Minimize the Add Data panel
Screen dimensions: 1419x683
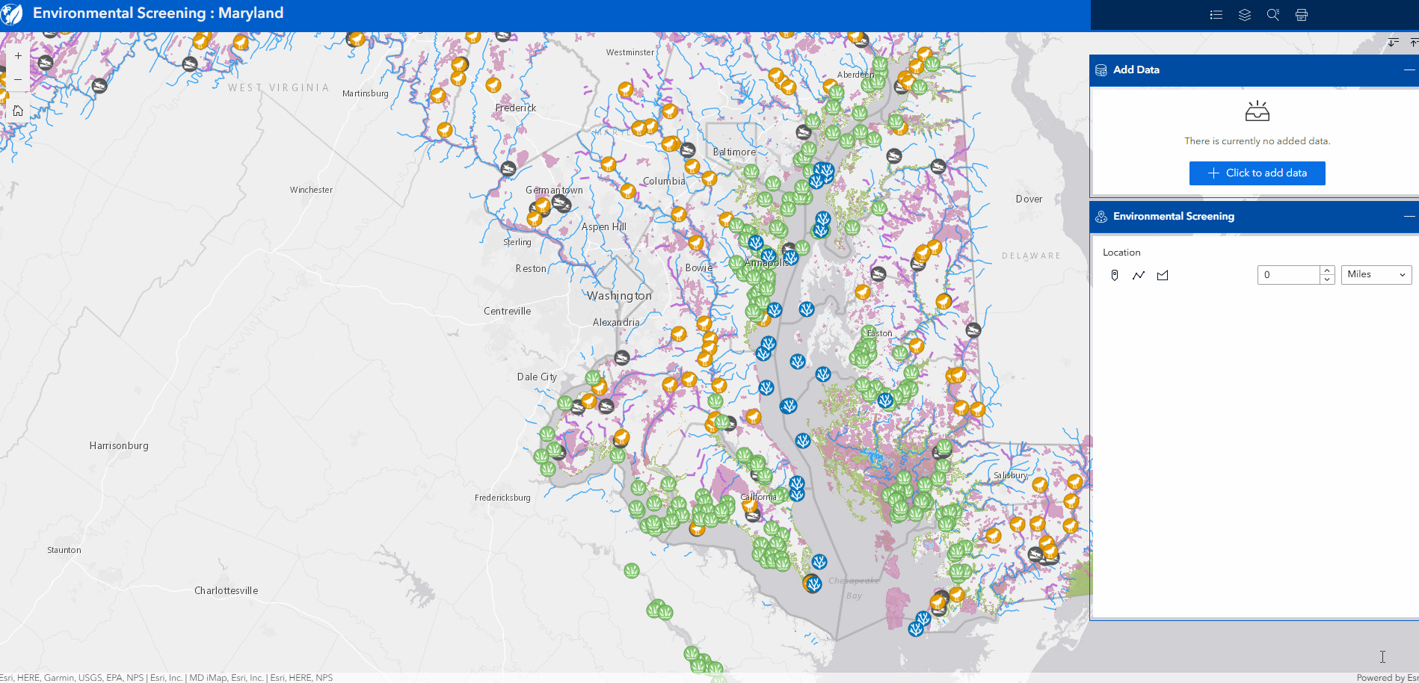tap(1409, 69)
